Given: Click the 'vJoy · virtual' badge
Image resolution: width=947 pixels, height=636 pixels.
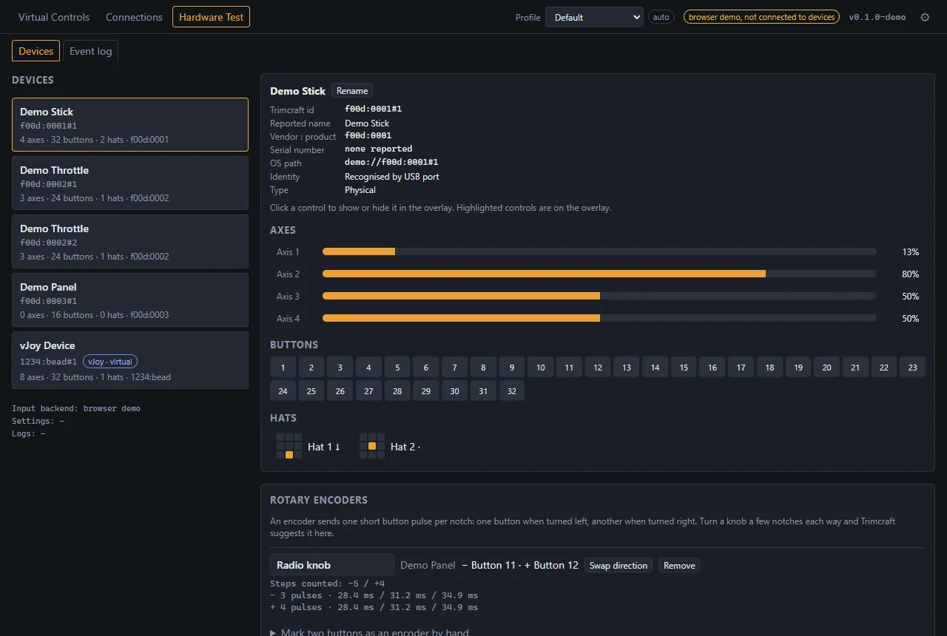Looking at the screenshot, I should coord(110,362).
